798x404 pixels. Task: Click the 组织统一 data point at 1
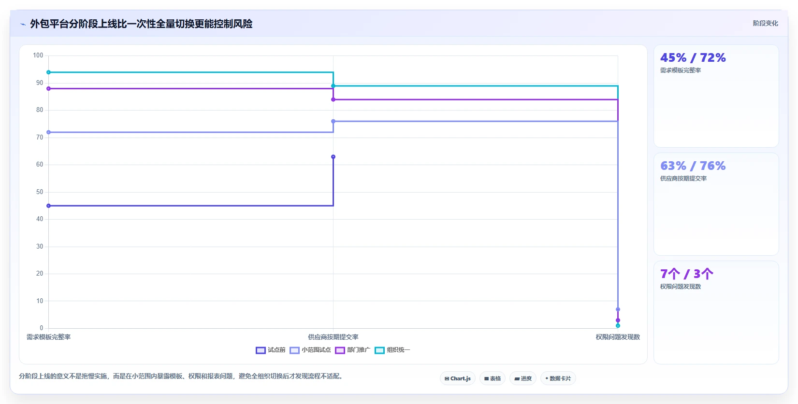[618, 326]
